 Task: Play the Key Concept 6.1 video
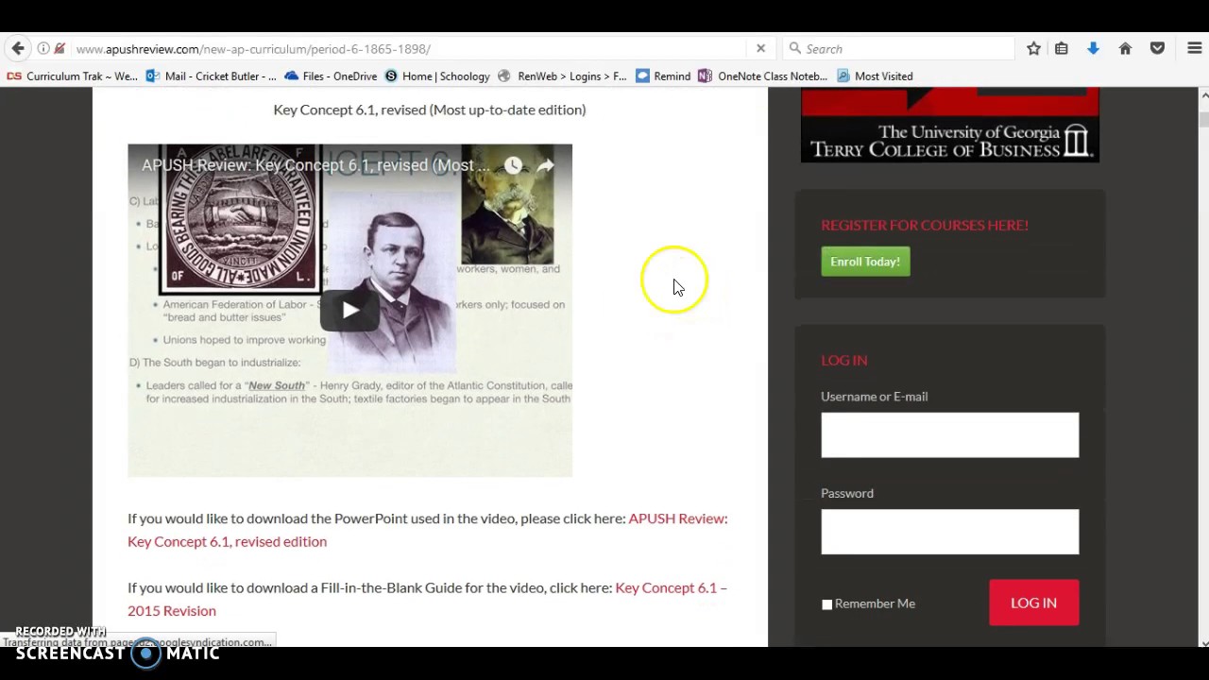pyautogui.click(x=349, y=310)
